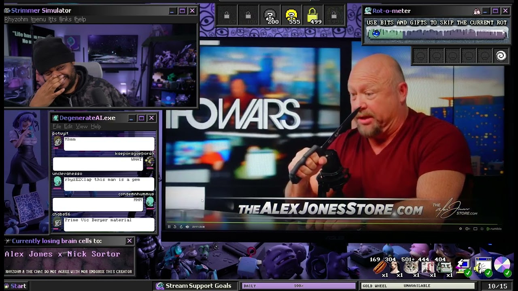The width and height of the screenshot is (518, 291).
Task: Click chabs56's chat avatar
Action: [x=58, y=222]
